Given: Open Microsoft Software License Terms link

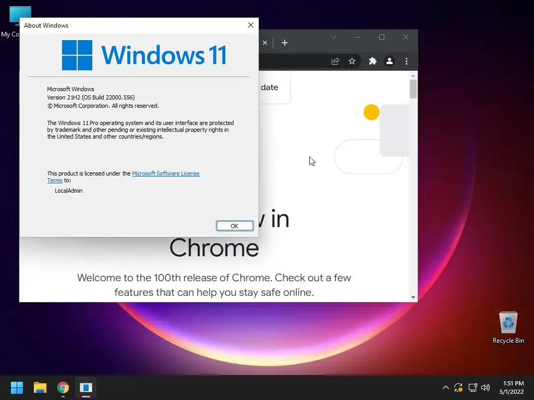Looking at the screenshot, I should coord(165,173).
